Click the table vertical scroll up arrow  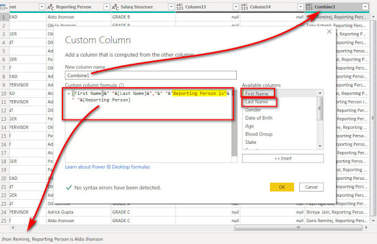click(373, 17)
